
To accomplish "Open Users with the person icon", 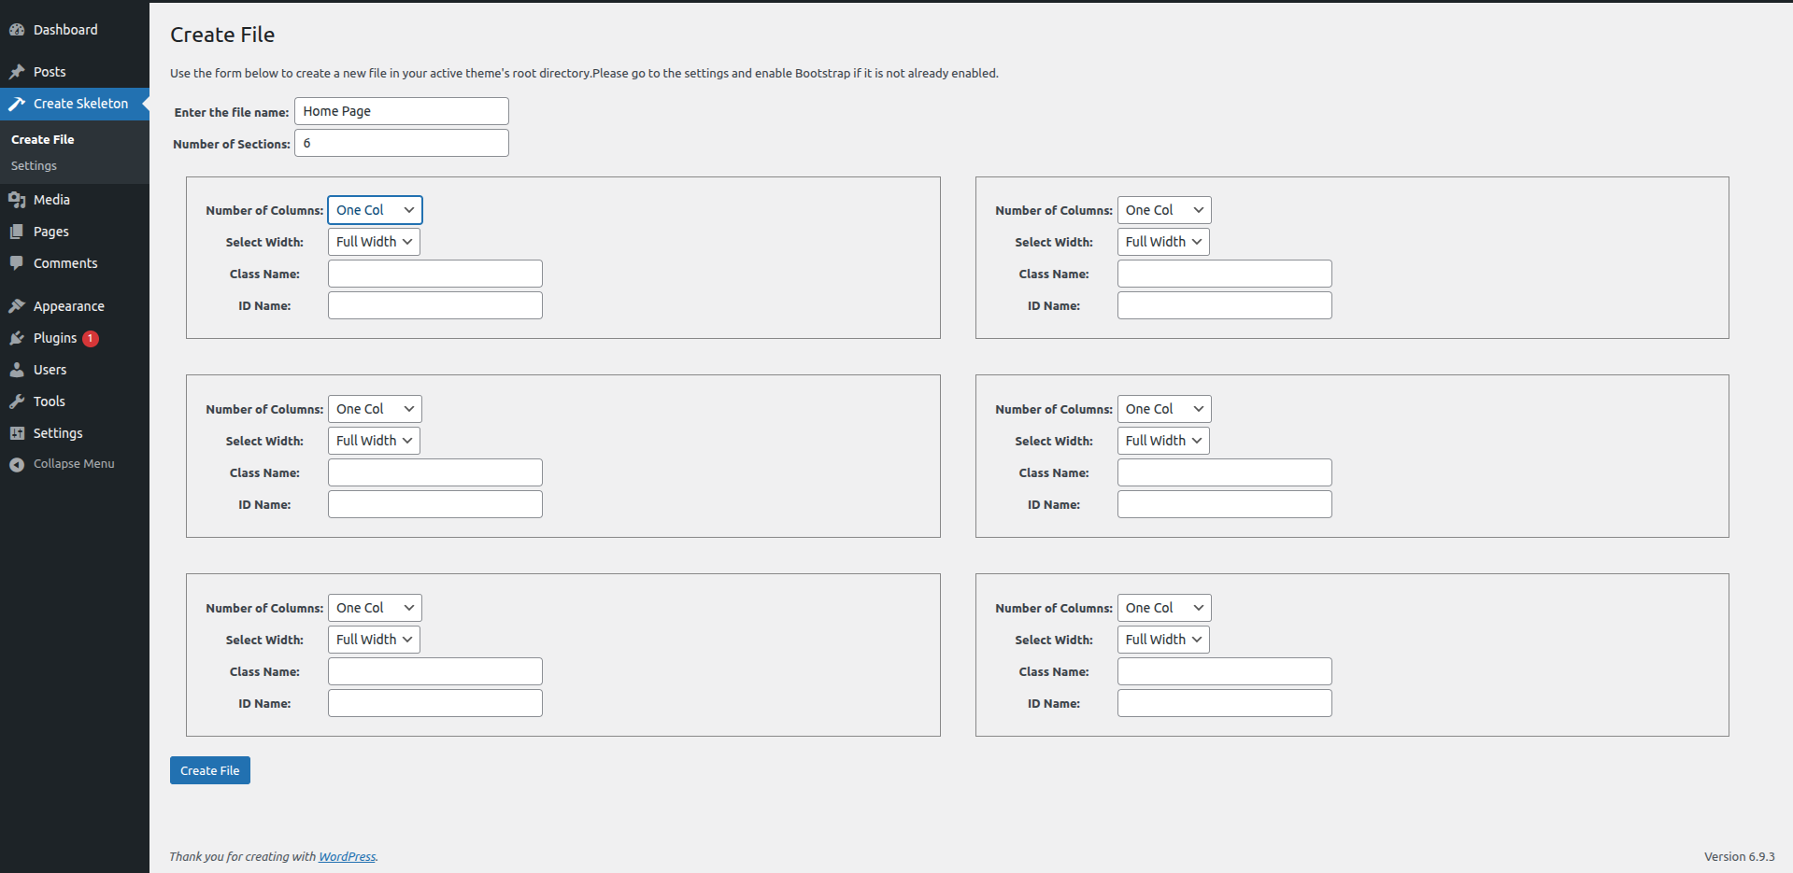I will pyautogui.click(x=19, y=369).
